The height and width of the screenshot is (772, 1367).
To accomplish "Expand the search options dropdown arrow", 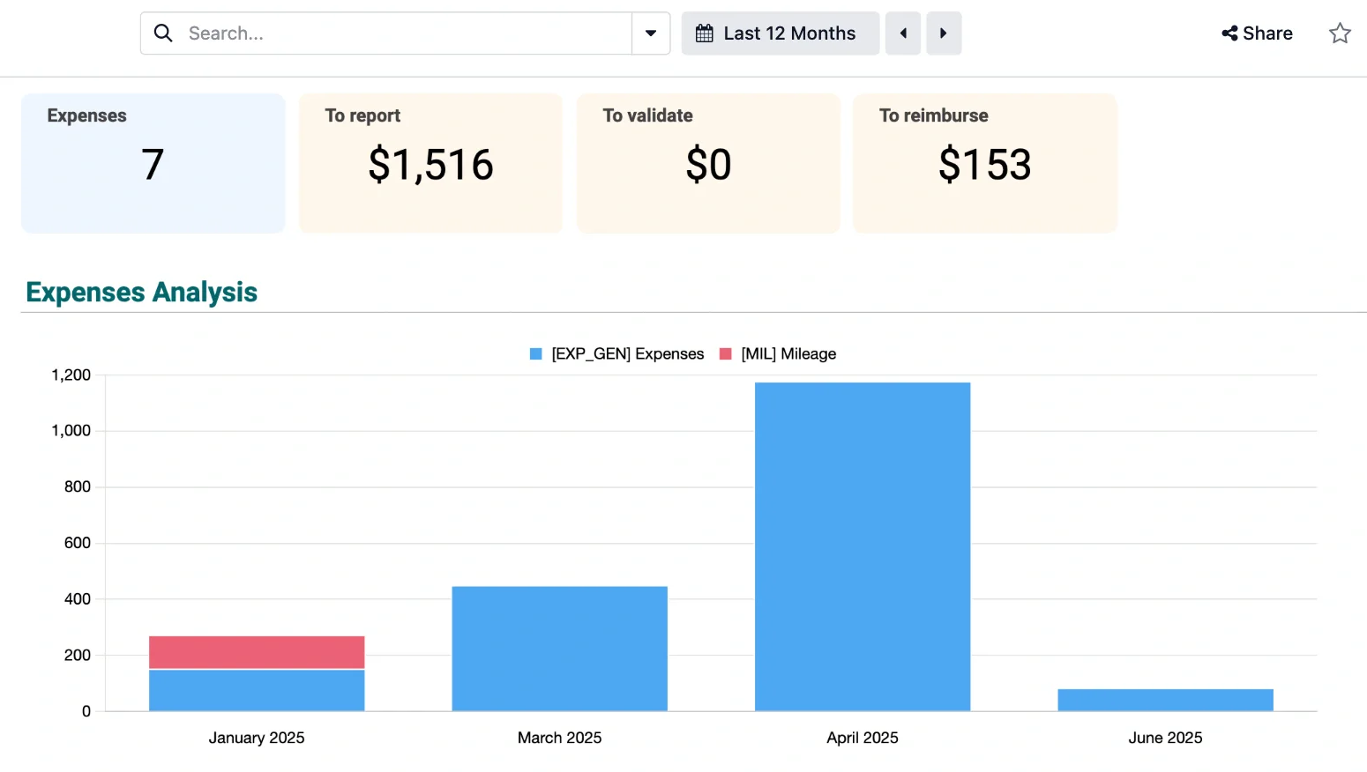I will 651,33.
